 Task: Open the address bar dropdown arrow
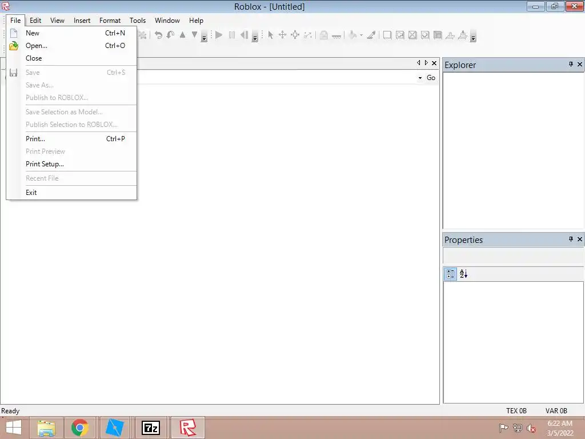point(420,78)
